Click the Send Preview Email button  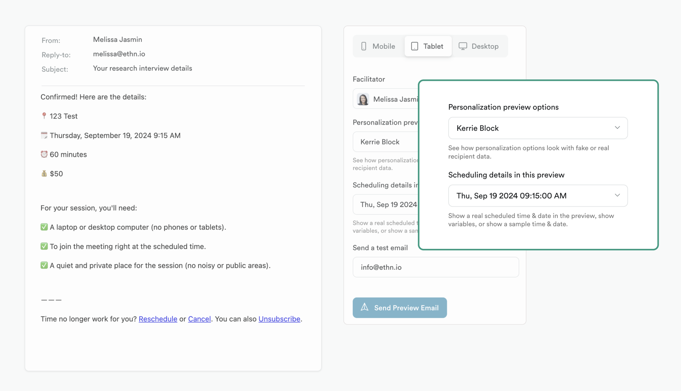400,308
